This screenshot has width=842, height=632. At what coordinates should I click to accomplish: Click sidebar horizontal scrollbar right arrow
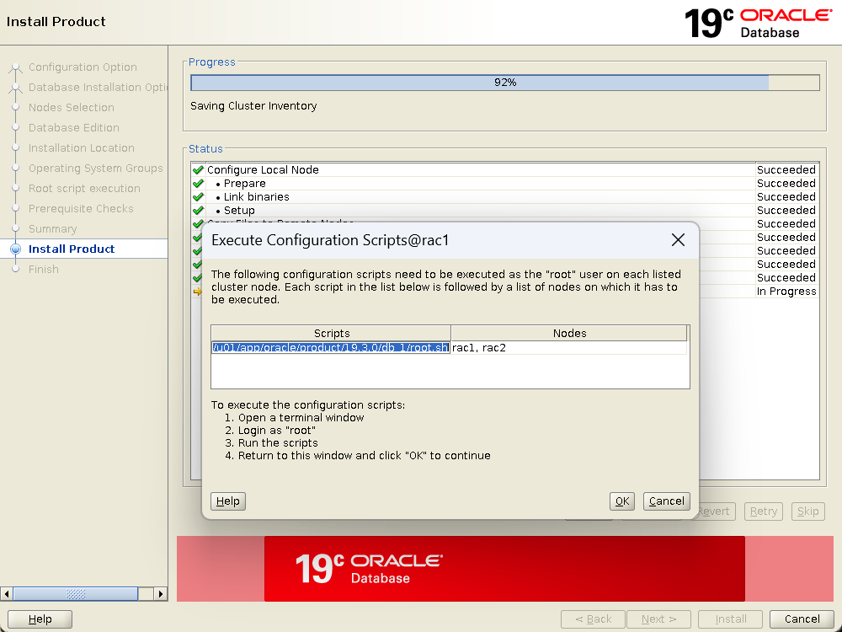(162, 593)
